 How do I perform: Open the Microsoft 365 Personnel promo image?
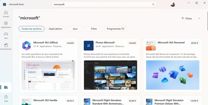(172, 75)
